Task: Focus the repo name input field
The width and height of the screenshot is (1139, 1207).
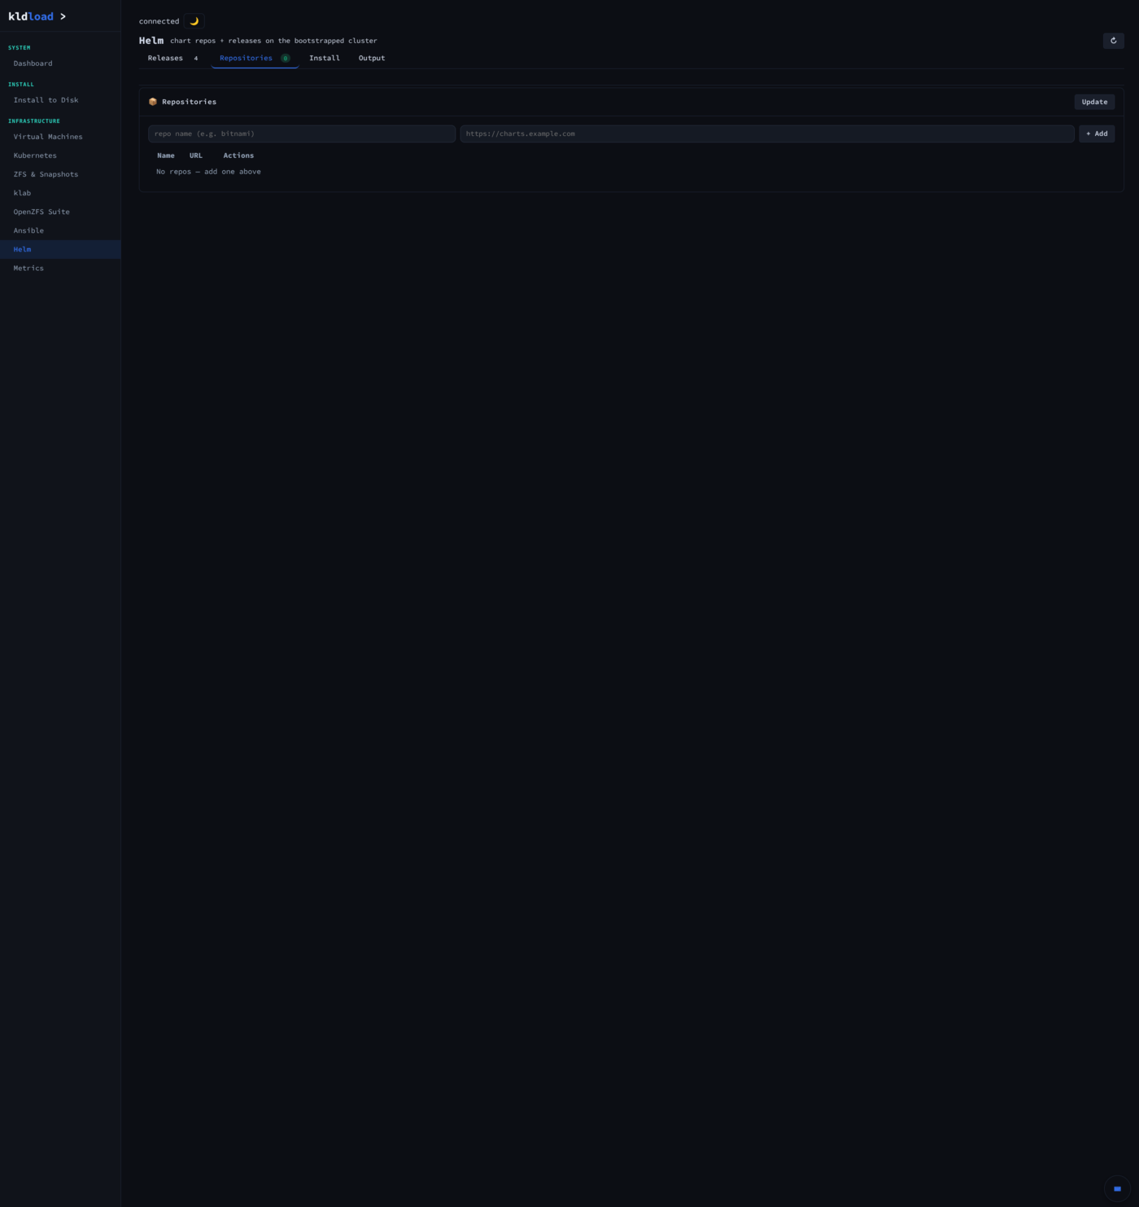Action: point(302,133)
